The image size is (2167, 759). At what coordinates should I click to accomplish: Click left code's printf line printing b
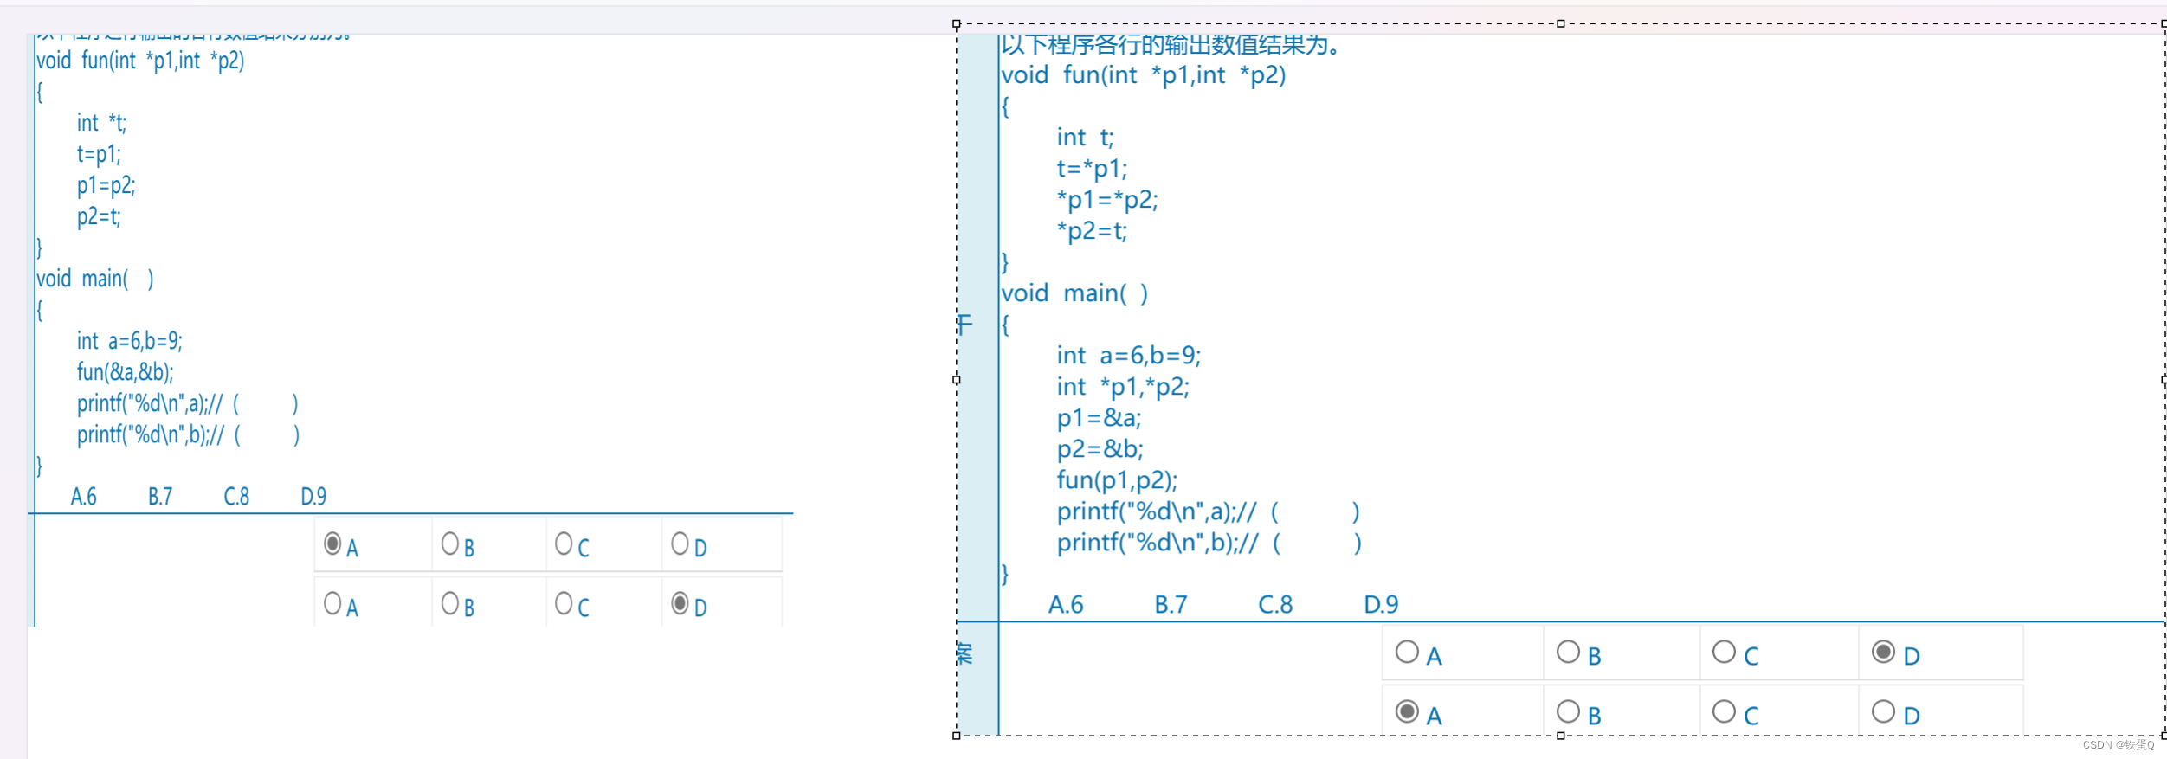coord(188,434)
